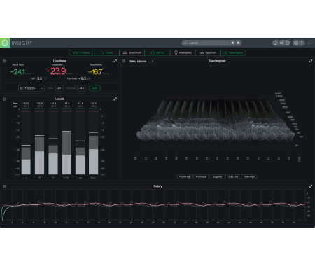Open the BS.1770 loudness standard dropdown
The height and width of the screenshot is (266, 315).
click(x=31, y=88)
